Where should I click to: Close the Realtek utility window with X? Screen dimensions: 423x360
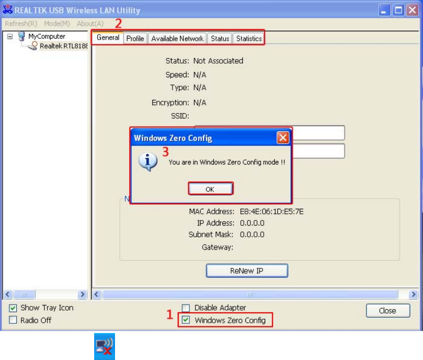[x=412, y=10]
